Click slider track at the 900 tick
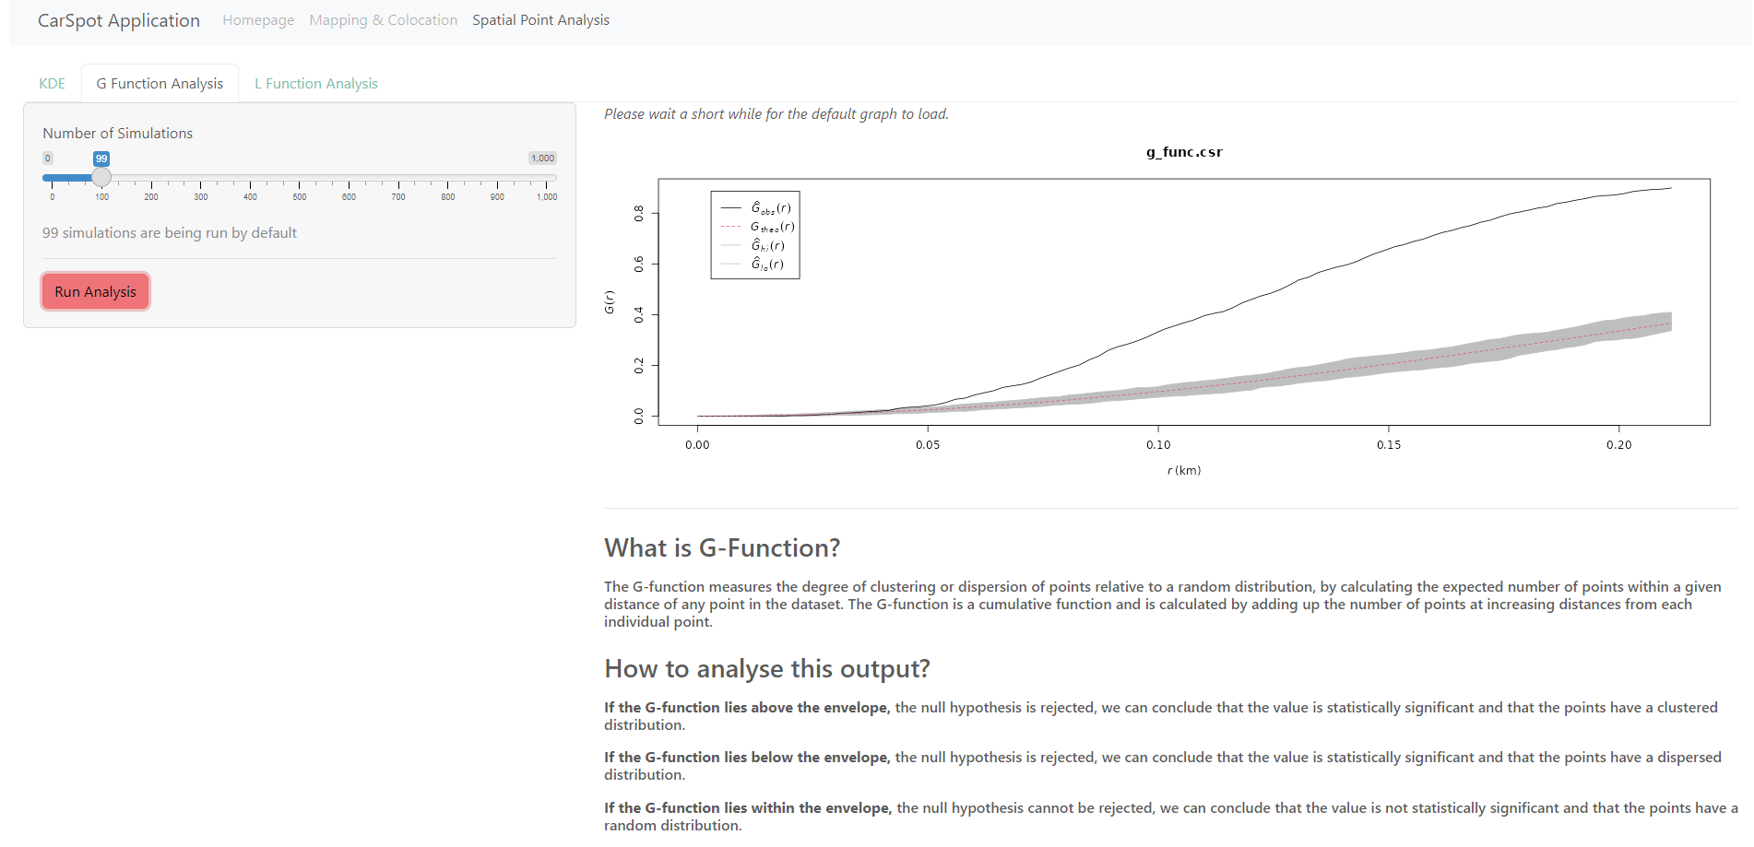The height and width of the screenshot is (847, 1754). [497, 177]
